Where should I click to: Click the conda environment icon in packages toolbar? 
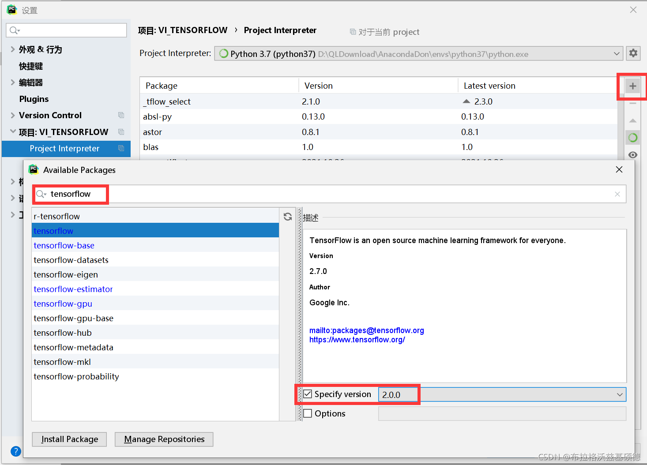pos(632,138)
